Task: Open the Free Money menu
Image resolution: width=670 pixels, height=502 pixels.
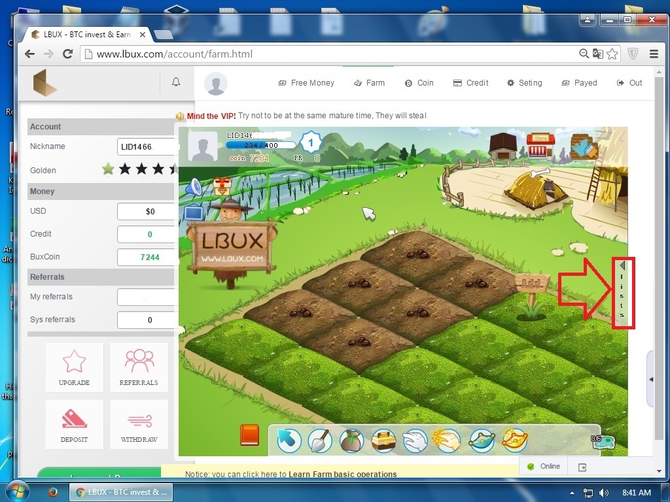Action: click(x=306, y=83)
